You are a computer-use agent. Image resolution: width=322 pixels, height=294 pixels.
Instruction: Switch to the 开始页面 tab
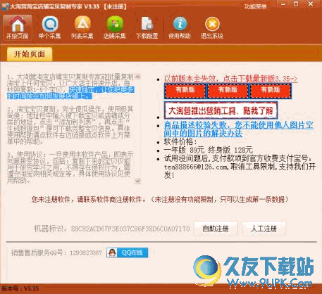pyautogui.click(x=30, y=54)
